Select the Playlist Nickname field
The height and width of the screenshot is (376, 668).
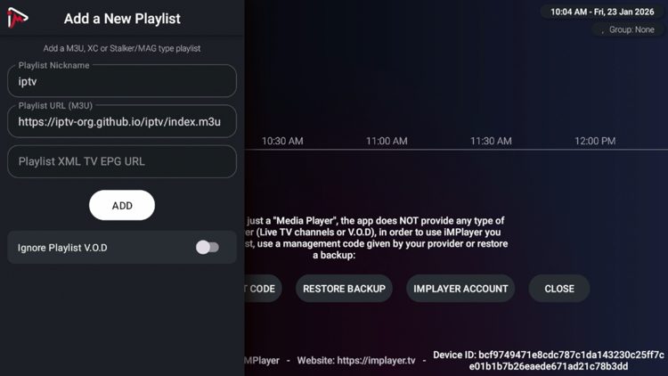coord(122,80)
